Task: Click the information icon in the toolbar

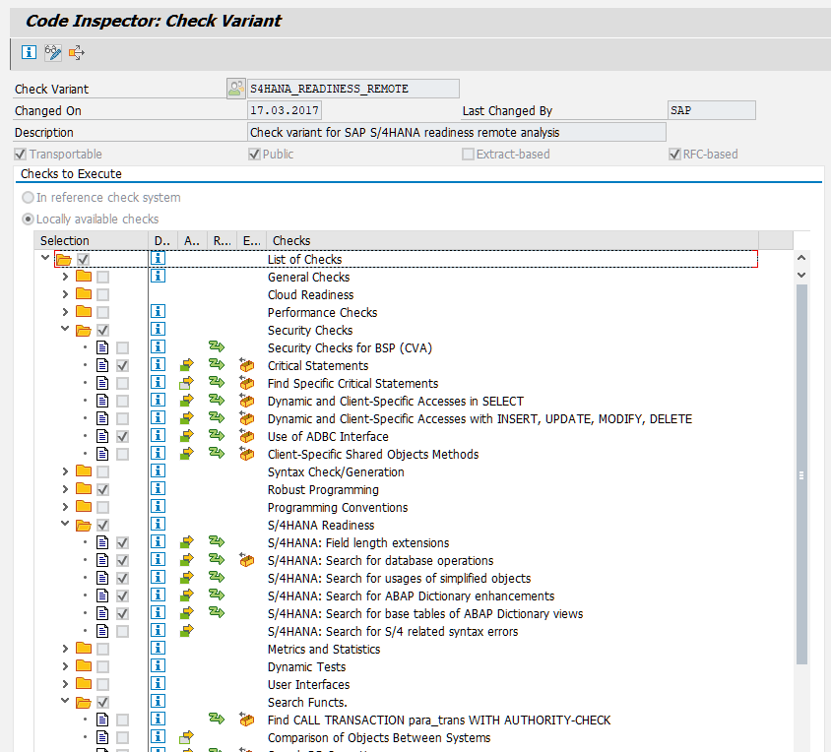Action: pyautogui.click(x=29, y=52)
